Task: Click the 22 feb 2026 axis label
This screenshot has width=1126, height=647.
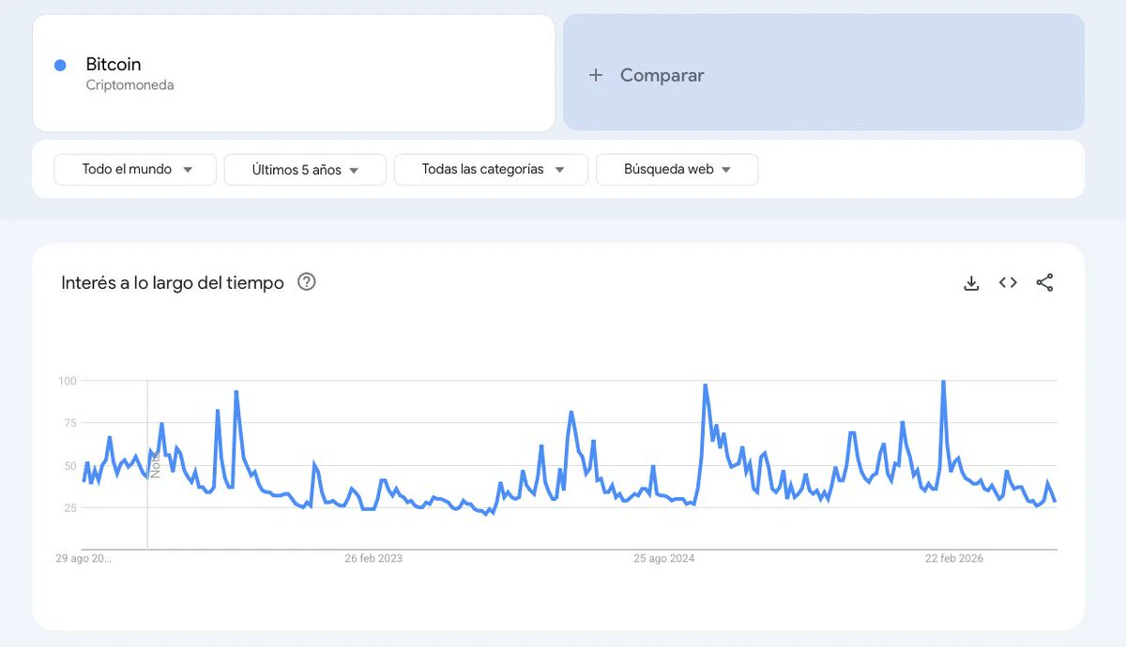Action: coord(954,559)
